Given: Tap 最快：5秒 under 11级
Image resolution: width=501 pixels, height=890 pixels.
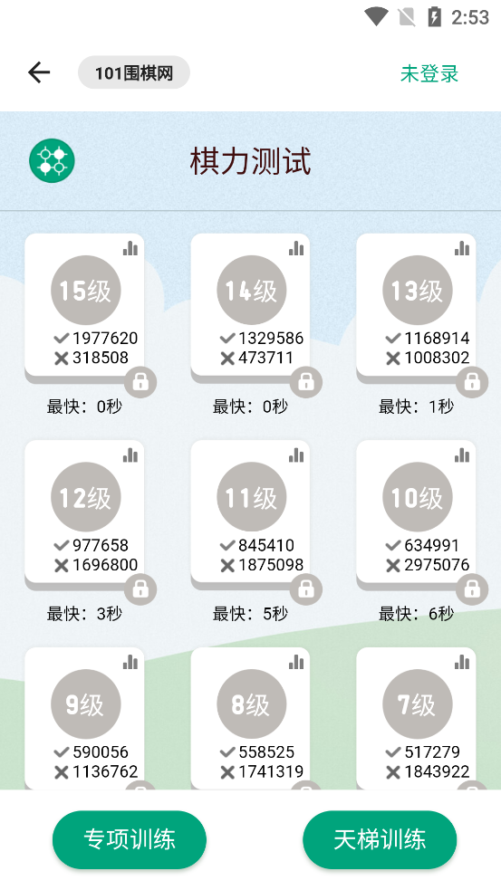Looking at the screenshot, I should pos(250,614).
